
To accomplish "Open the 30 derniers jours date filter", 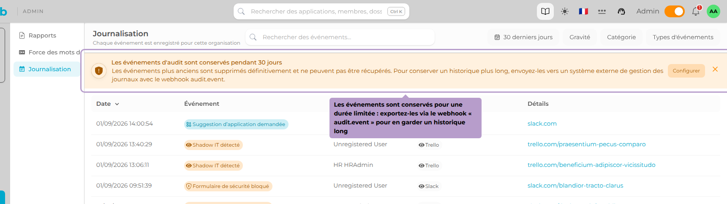I will pyautogui.click(x=523, y=37).
